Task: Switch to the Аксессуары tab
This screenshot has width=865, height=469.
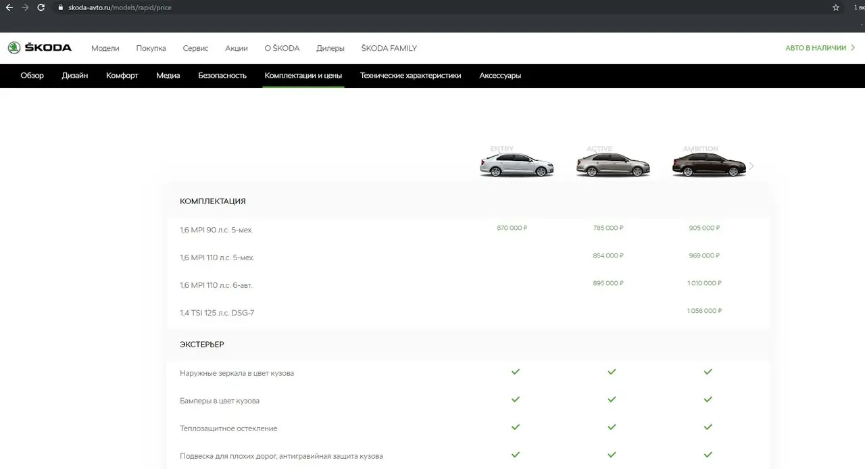Action: click(500, 76)
